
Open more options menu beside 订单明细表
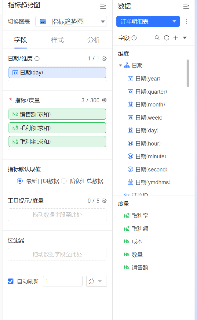[x=186, y=21]
